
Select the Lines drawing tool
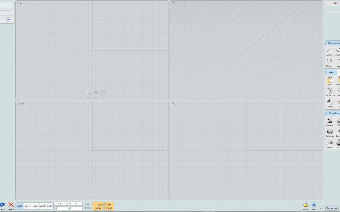(x=329, y=51)
